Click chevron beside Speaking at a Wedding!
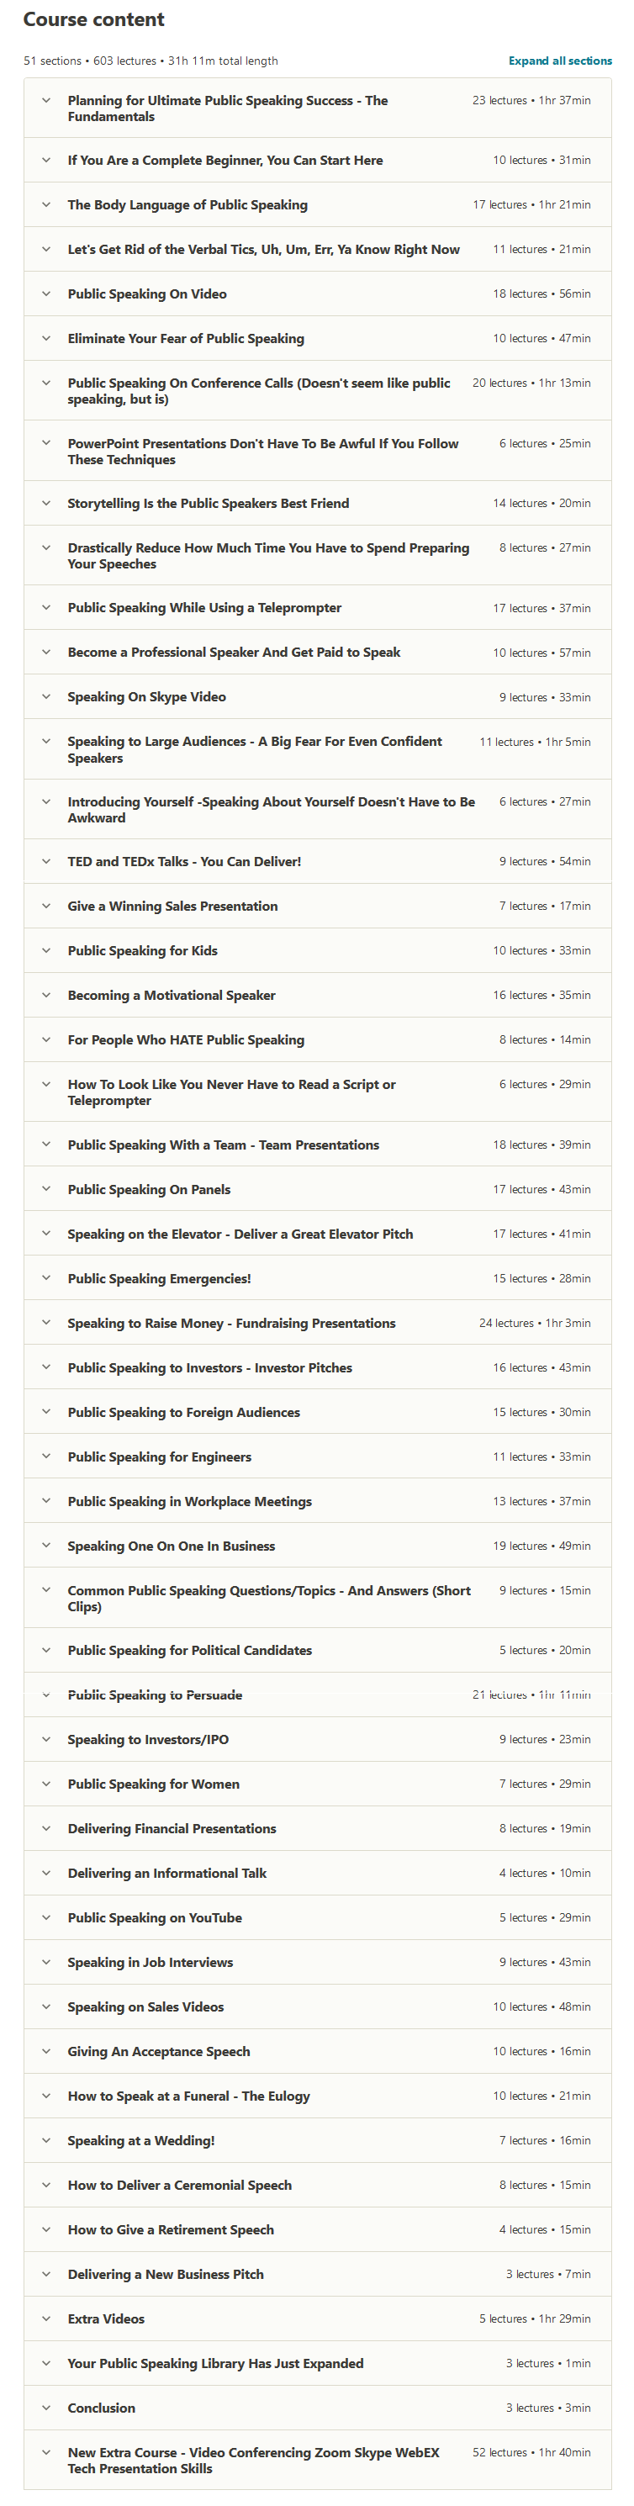The image size is (634, 2506). click(x=45, y=2139)
